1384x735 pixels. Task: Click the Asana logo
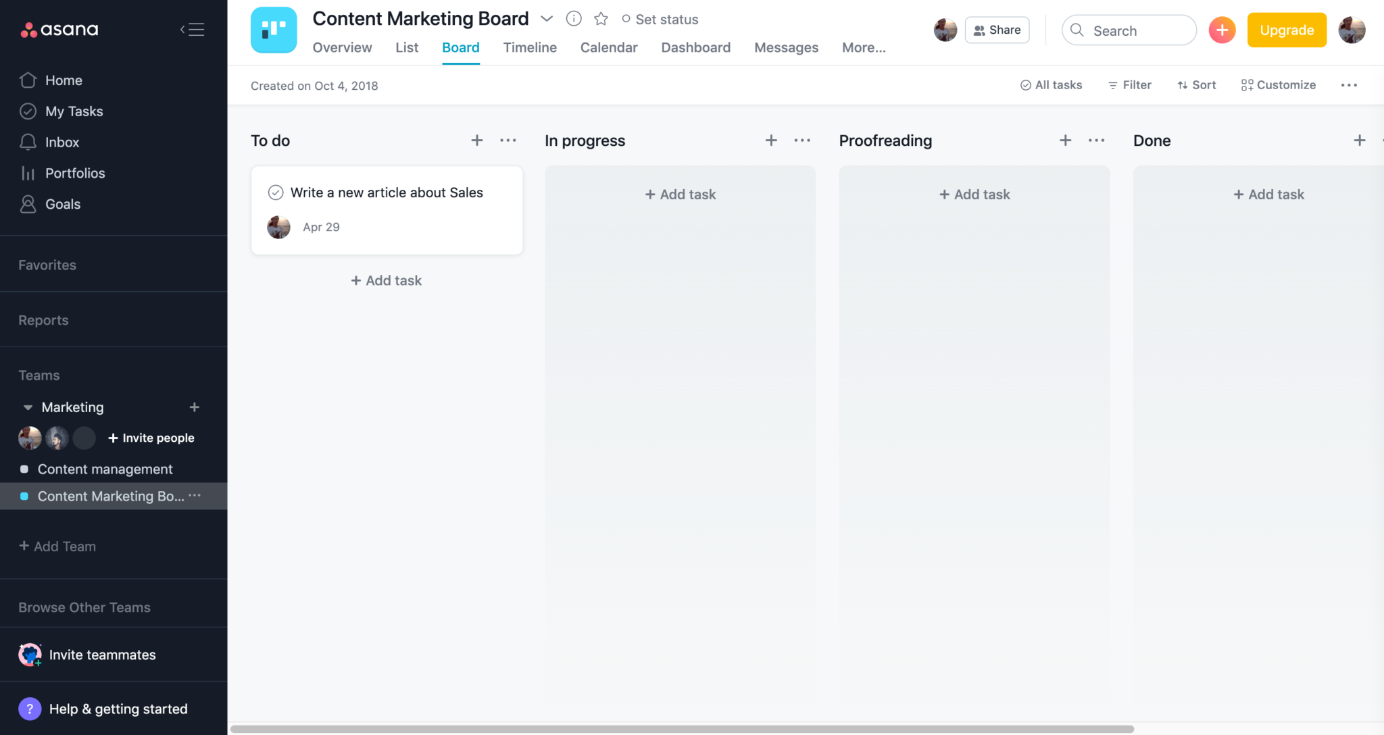(x=59, y=30)
